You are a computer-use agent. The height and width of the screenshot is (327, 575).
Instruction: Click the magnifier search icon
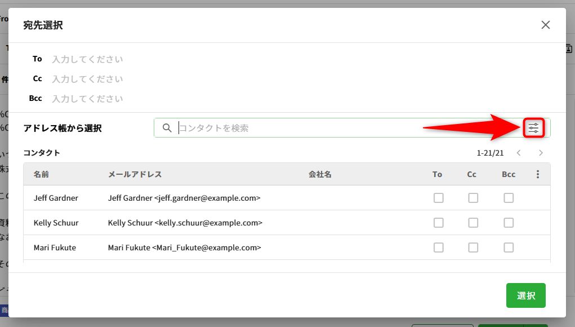(167, 128)
